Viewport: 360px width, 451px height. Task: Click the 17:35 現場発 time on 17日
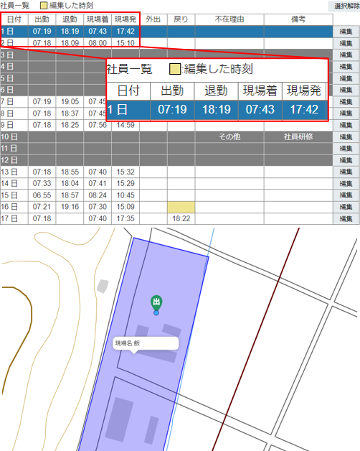(125, 218)
